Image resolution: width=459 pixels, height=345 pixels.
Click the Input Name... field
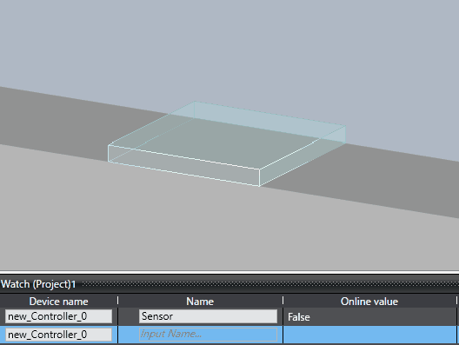tap(208, 335)
